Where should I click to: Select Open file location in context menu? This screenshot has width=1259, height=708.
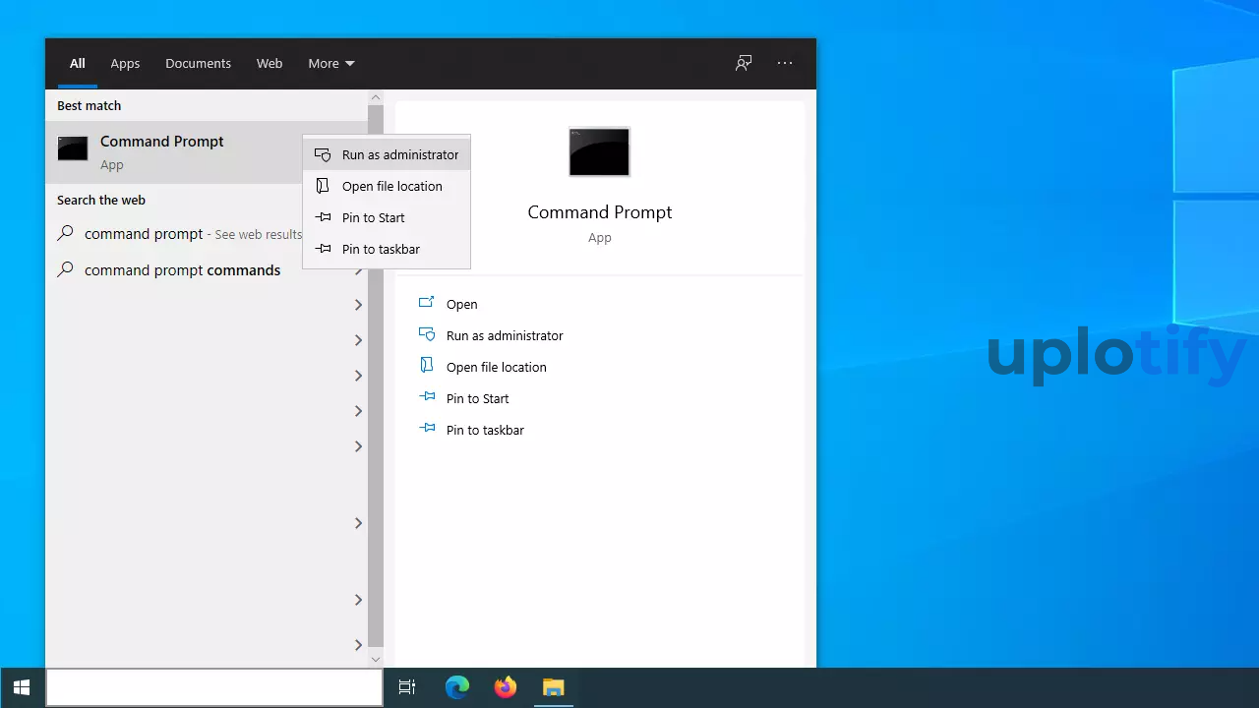[391, 186]
